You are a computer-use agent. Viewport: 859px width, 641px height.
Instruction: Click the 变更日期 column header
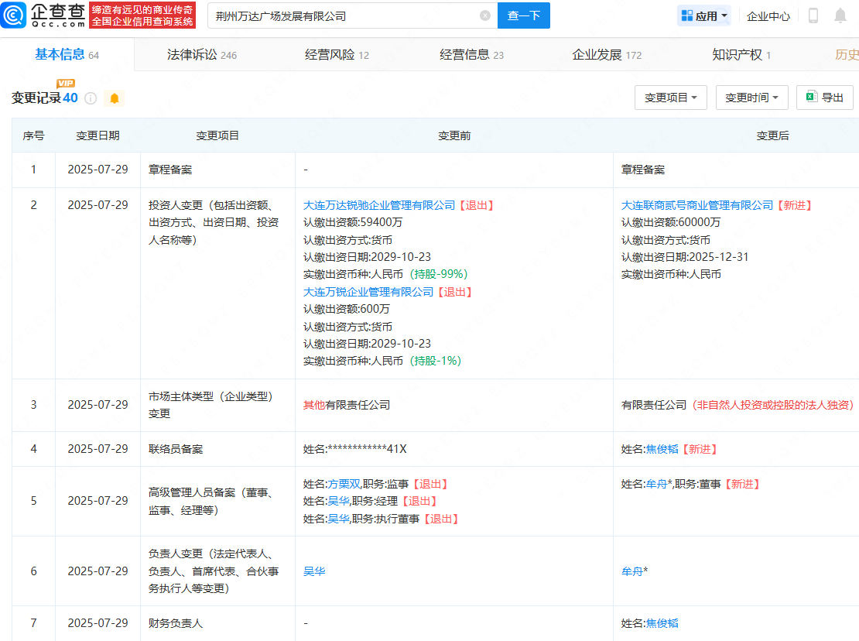(x=98, y=135)
